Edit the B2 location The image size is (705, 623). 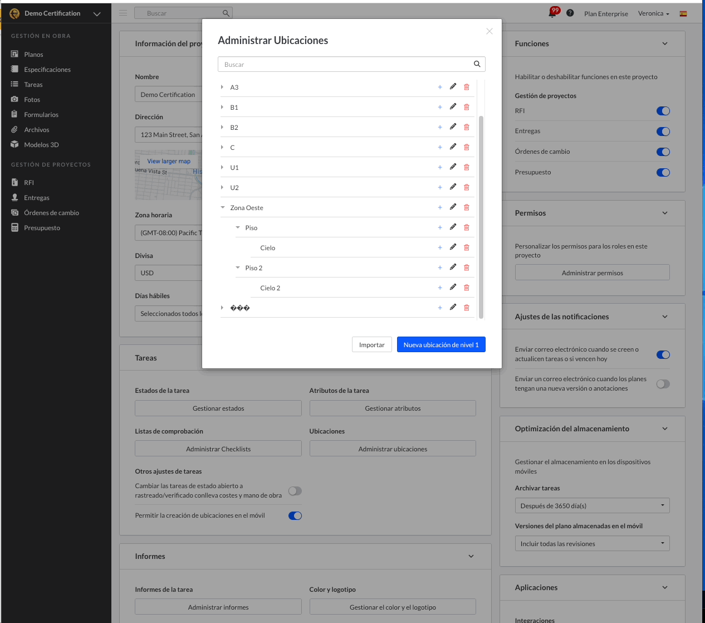(x=453, y=126)
